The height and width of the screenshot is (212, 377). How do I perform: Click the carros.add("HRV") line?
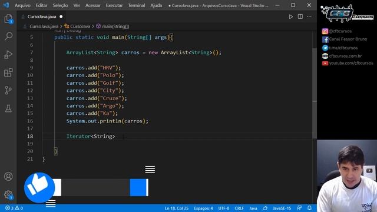pos(94,68)
